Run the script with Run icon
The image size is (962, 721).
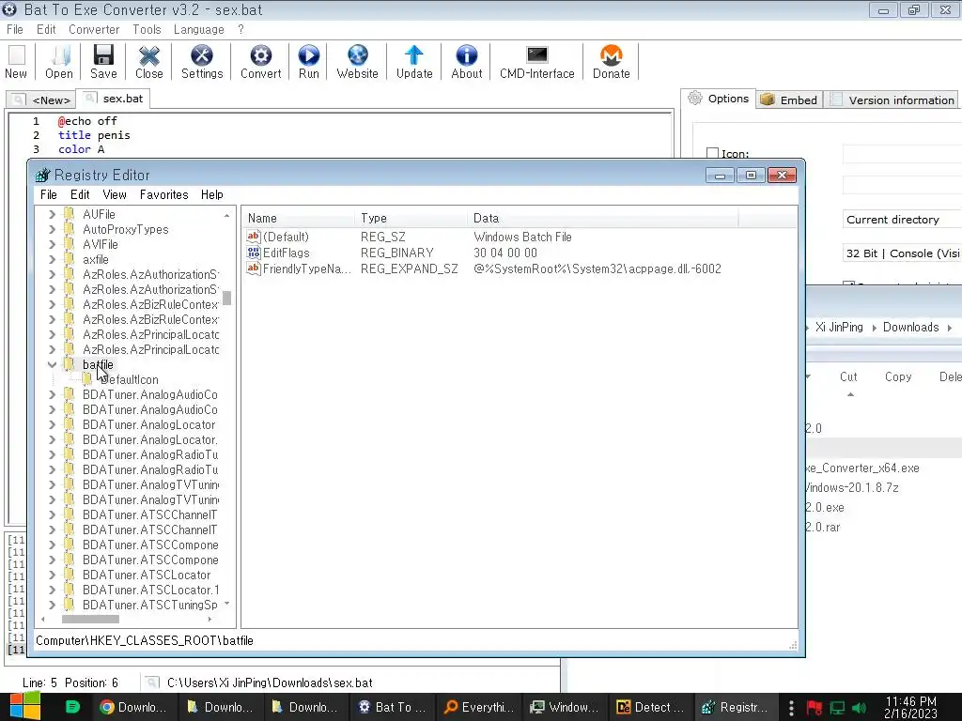click(x=308, y=61)
